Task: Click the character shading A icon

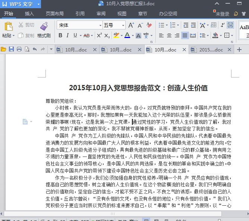Action: coord(138,36)
